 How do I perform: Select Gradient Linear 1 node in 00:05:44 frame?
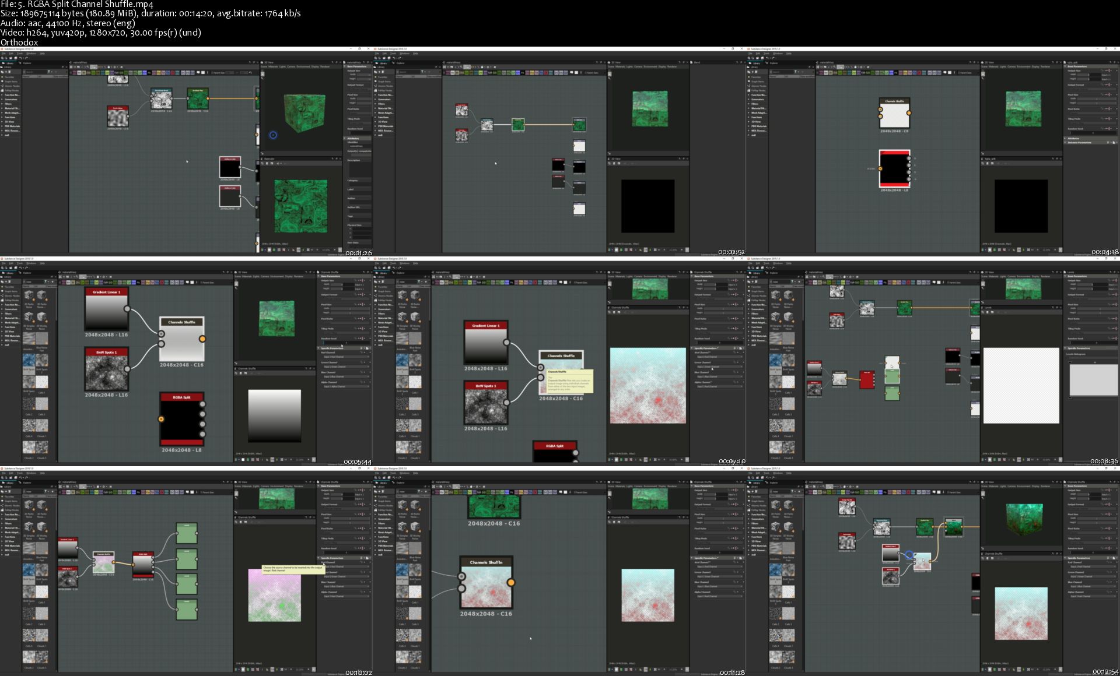point(106,309)
